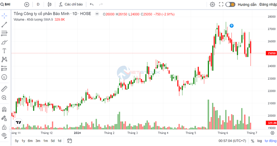Select the brush drawing tool

tap(4, 42)
